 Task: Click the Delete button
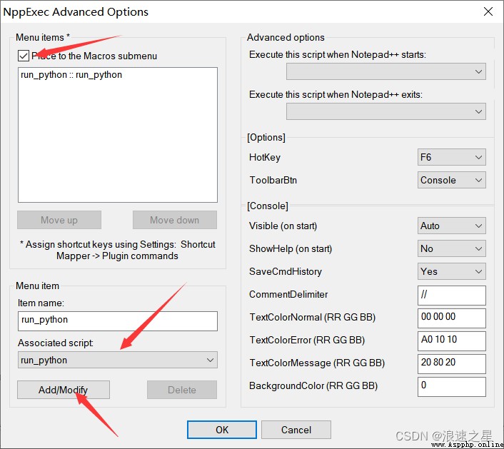[x=182, y=390]
